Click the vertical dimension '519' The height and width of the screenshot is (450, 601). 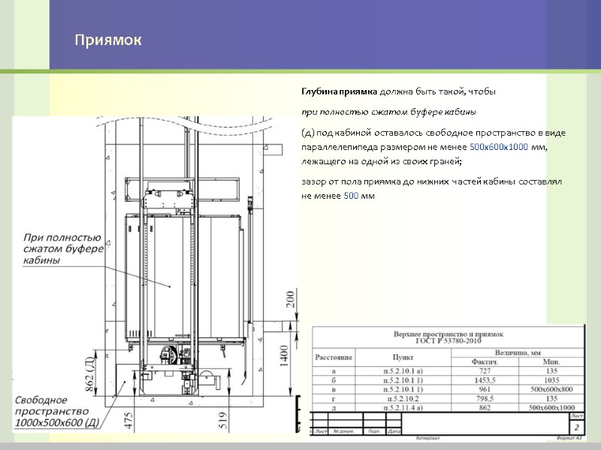point(223,420)
